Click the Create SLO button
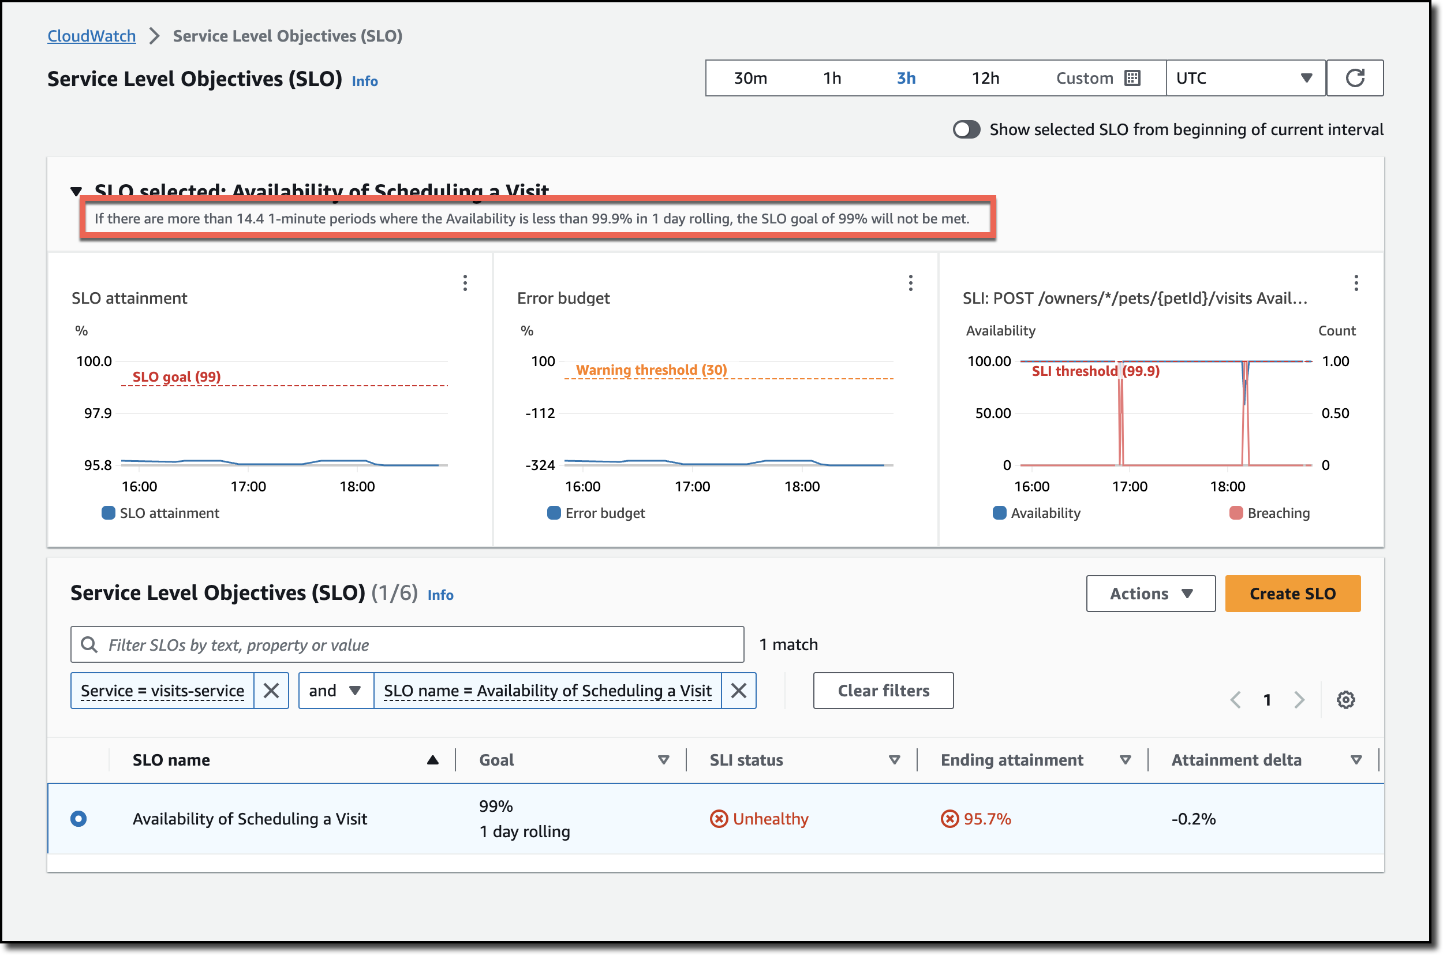1443x955 pixels. [1292, 593]
